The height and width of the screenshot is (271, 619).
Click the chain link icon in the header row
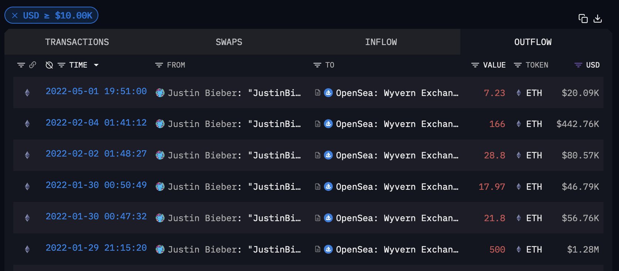click(33, 65)
